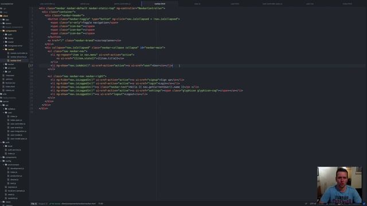The height and width of the screenshot is (206, 367).
Task: Click the bower_components folder icon
Action: tap(3, 27)
